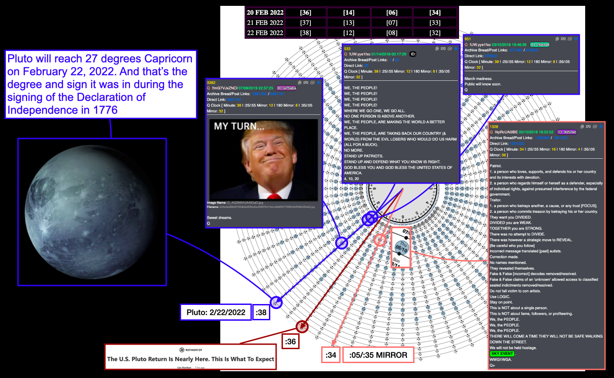Click post number 3382
Viewport: 614px width, 378px height.
212,83
